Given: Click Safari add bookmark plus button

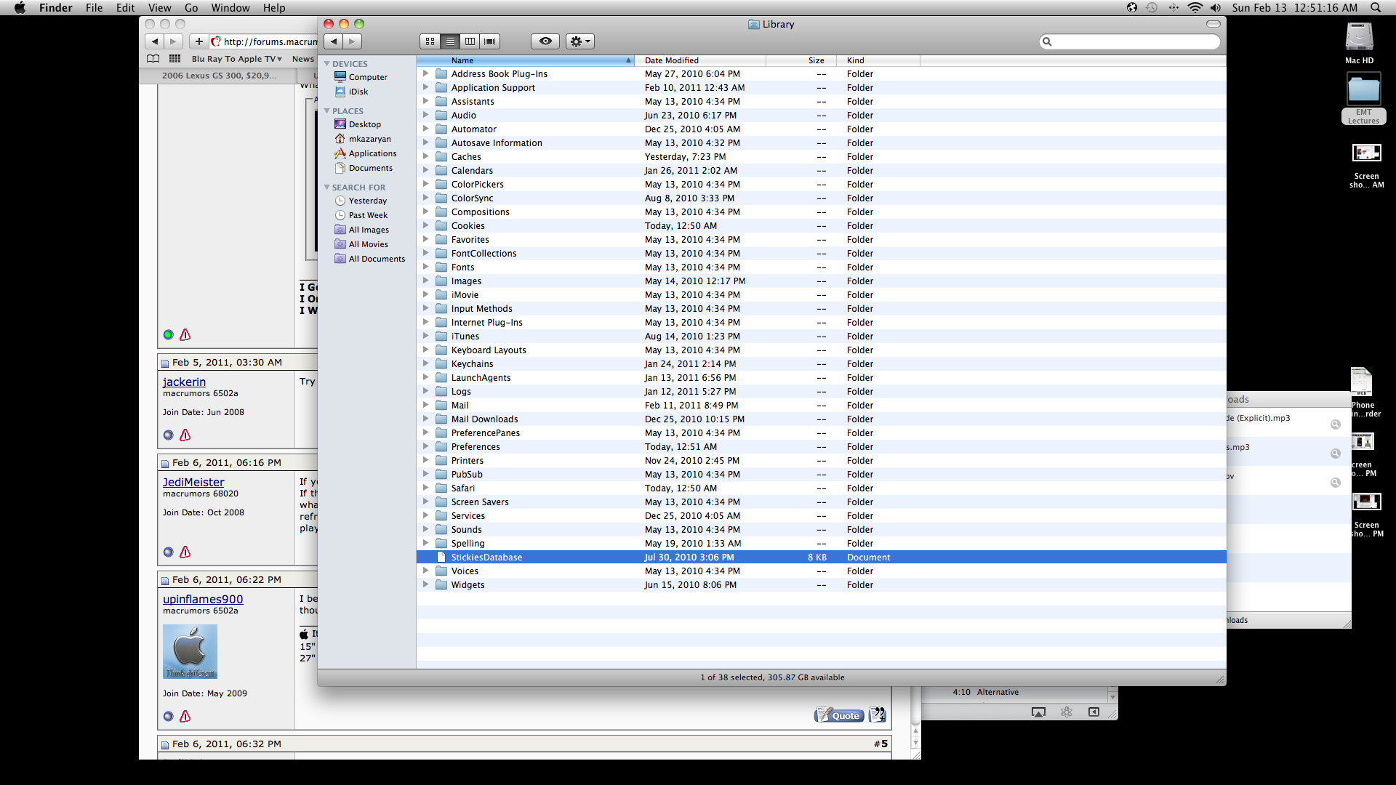Looking at the screenshot, I should point(198,41).
